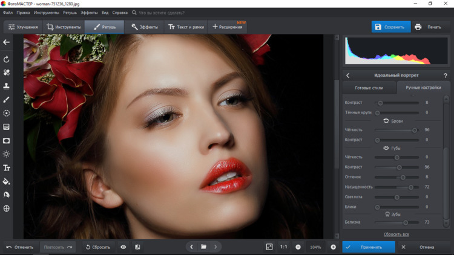Collapse the Идеальный портрет panel with back chevron
454x255 pixels.
pyautogui.click(x=348, y=76)
